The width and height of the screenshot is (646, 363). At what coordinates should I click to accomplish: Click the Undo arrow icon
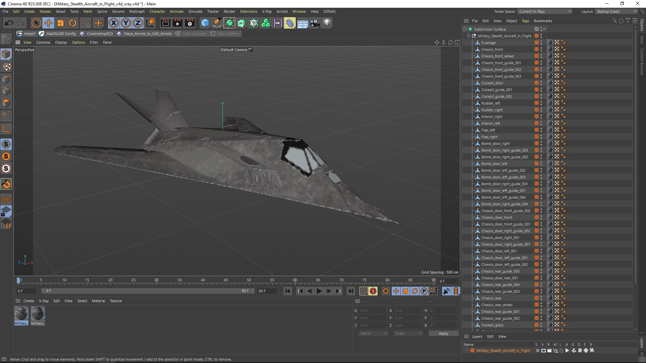[x=9, y=23]
